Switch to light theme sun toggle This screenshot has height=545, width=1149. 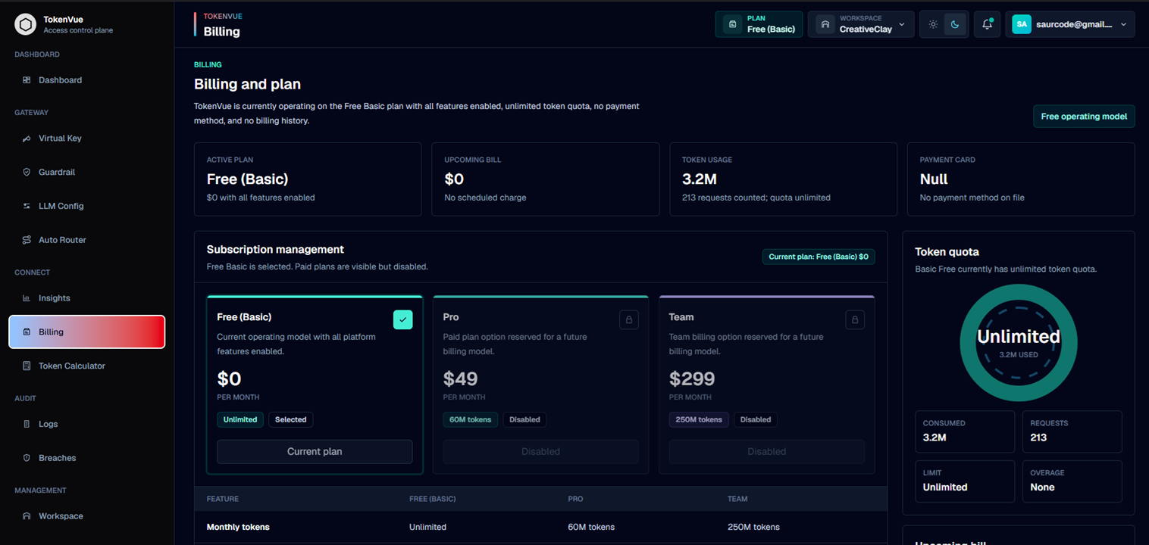(x=933, y=24)
